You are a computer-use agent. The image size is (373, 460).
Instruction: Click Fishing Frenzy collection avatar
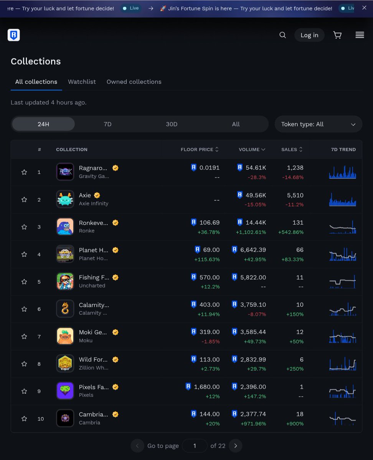coord(65,281)
